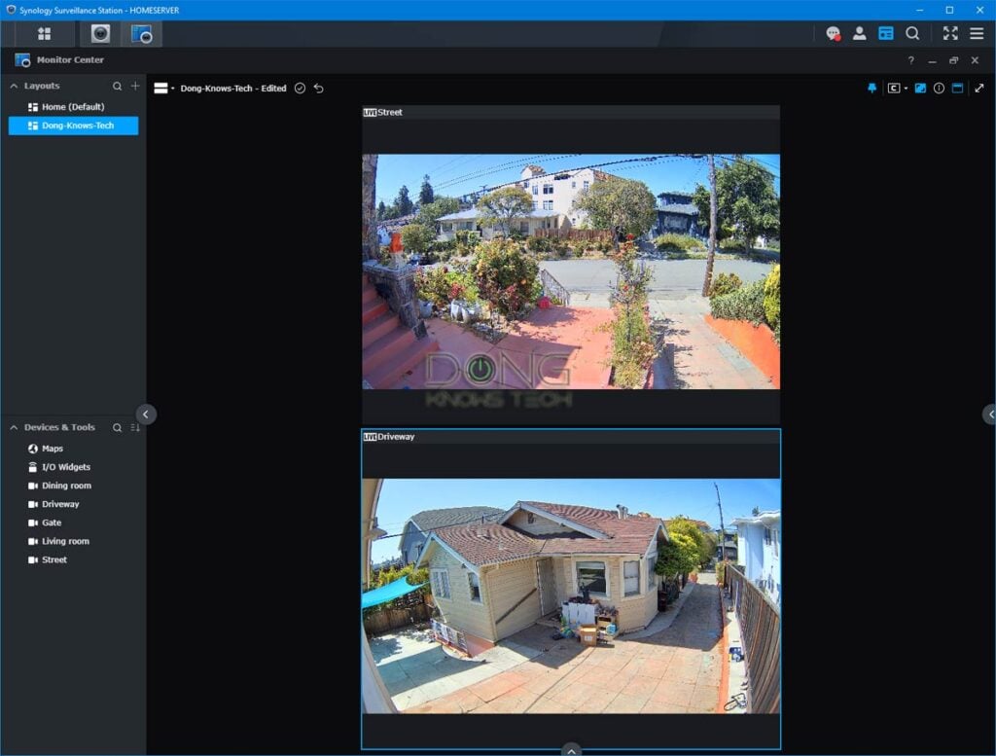Sort the devices list icon

[135, 427]
